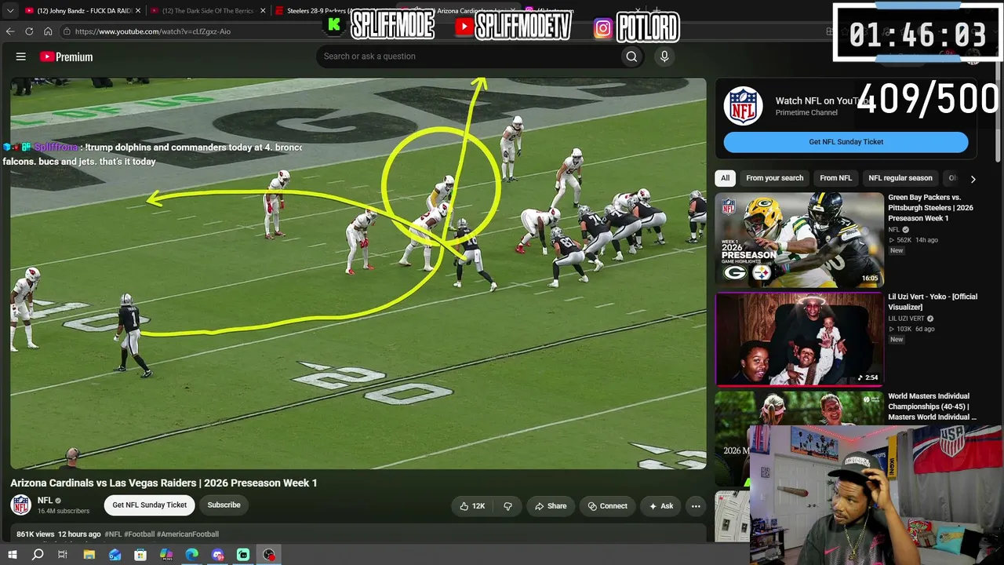This screenshot has height=565, width=1004.
Task: Open the browser home page icon
Action: pyautogui.click(x=48, y=31)
